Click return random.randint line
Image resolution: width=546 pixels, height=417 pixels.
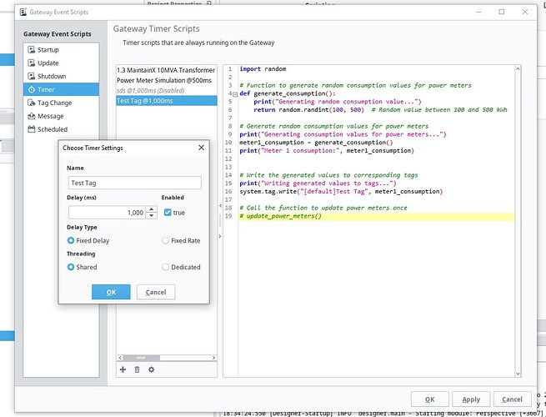(x=380, y=110)
